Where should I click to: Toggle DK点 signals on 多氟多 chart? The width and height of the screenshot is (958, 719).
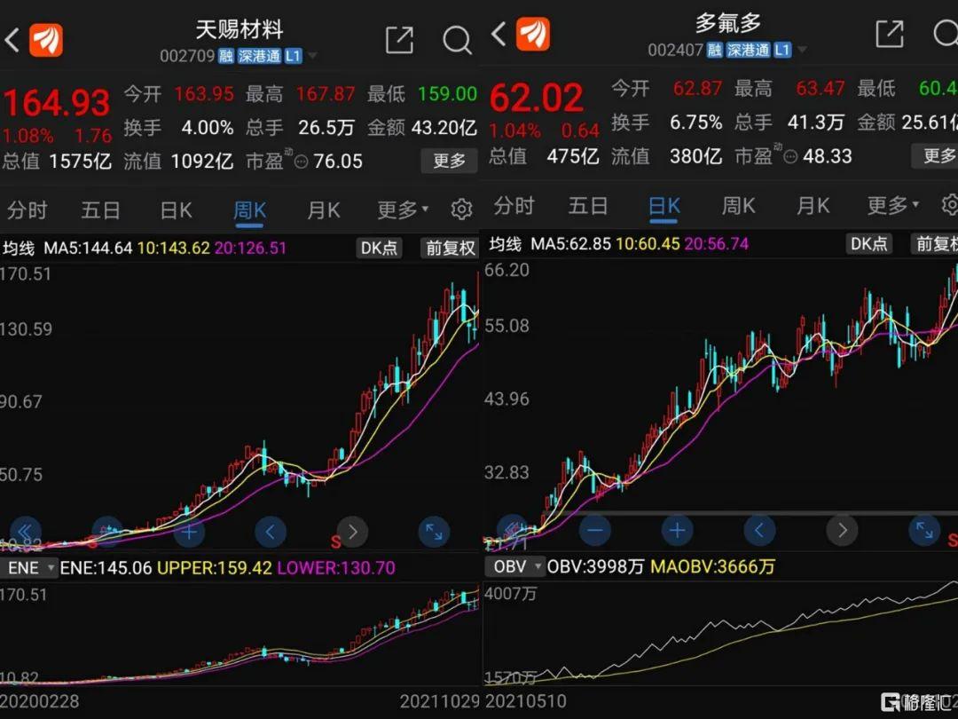(868, 243)
